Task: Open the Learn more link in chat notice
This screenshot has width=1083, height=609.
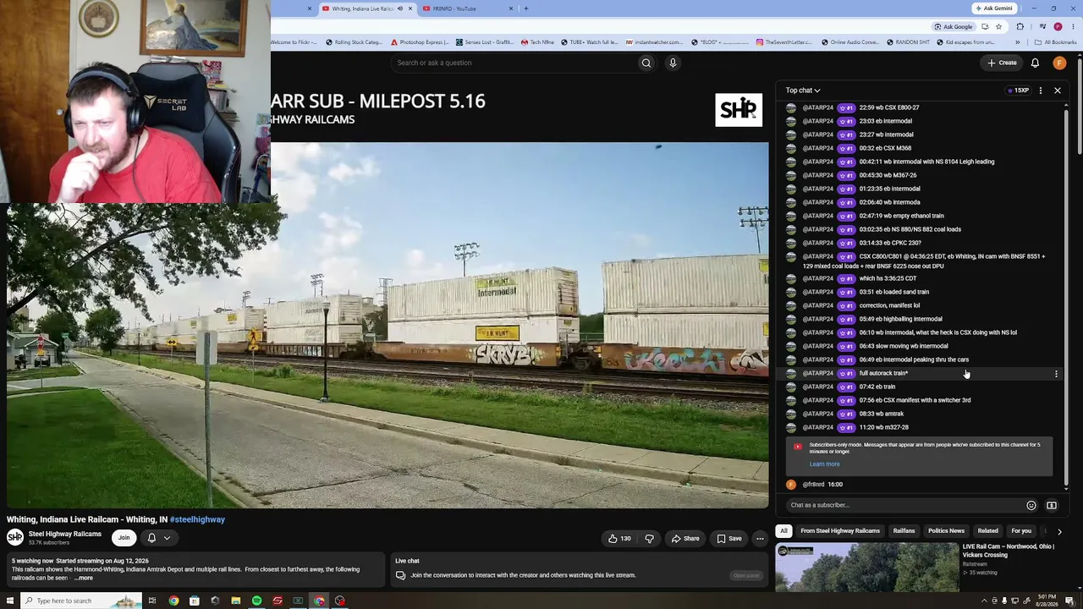Action: 824,464
